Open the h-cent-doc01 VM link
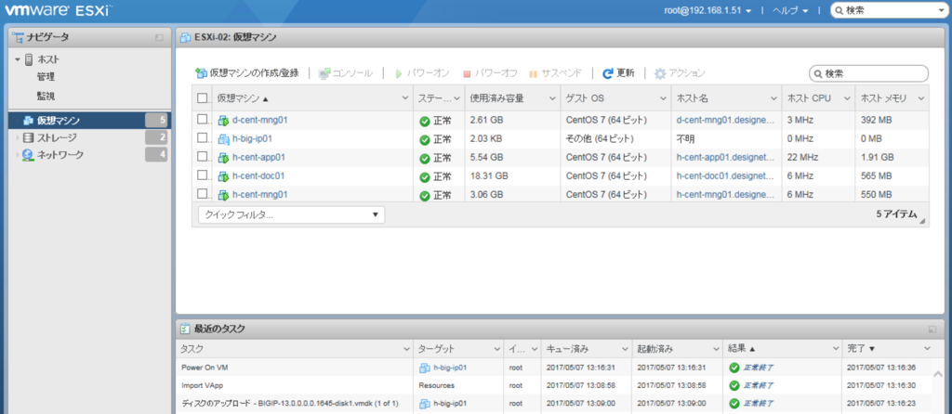Screen dimensions: 952x414 [x=258, y=175]
